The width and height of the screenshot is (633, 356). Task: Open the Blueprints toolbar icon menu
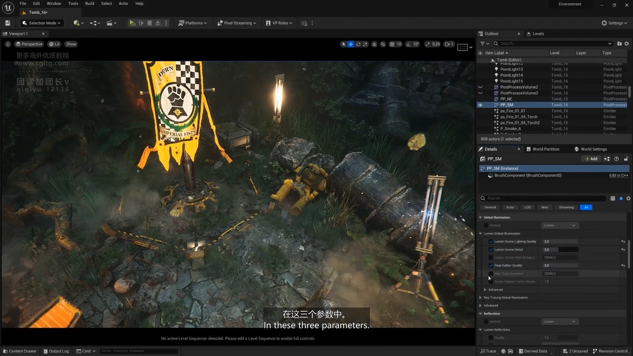point(95,23)
